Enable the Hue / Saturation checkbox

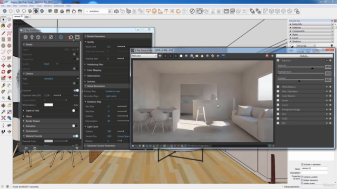click(x=278, y=91)
